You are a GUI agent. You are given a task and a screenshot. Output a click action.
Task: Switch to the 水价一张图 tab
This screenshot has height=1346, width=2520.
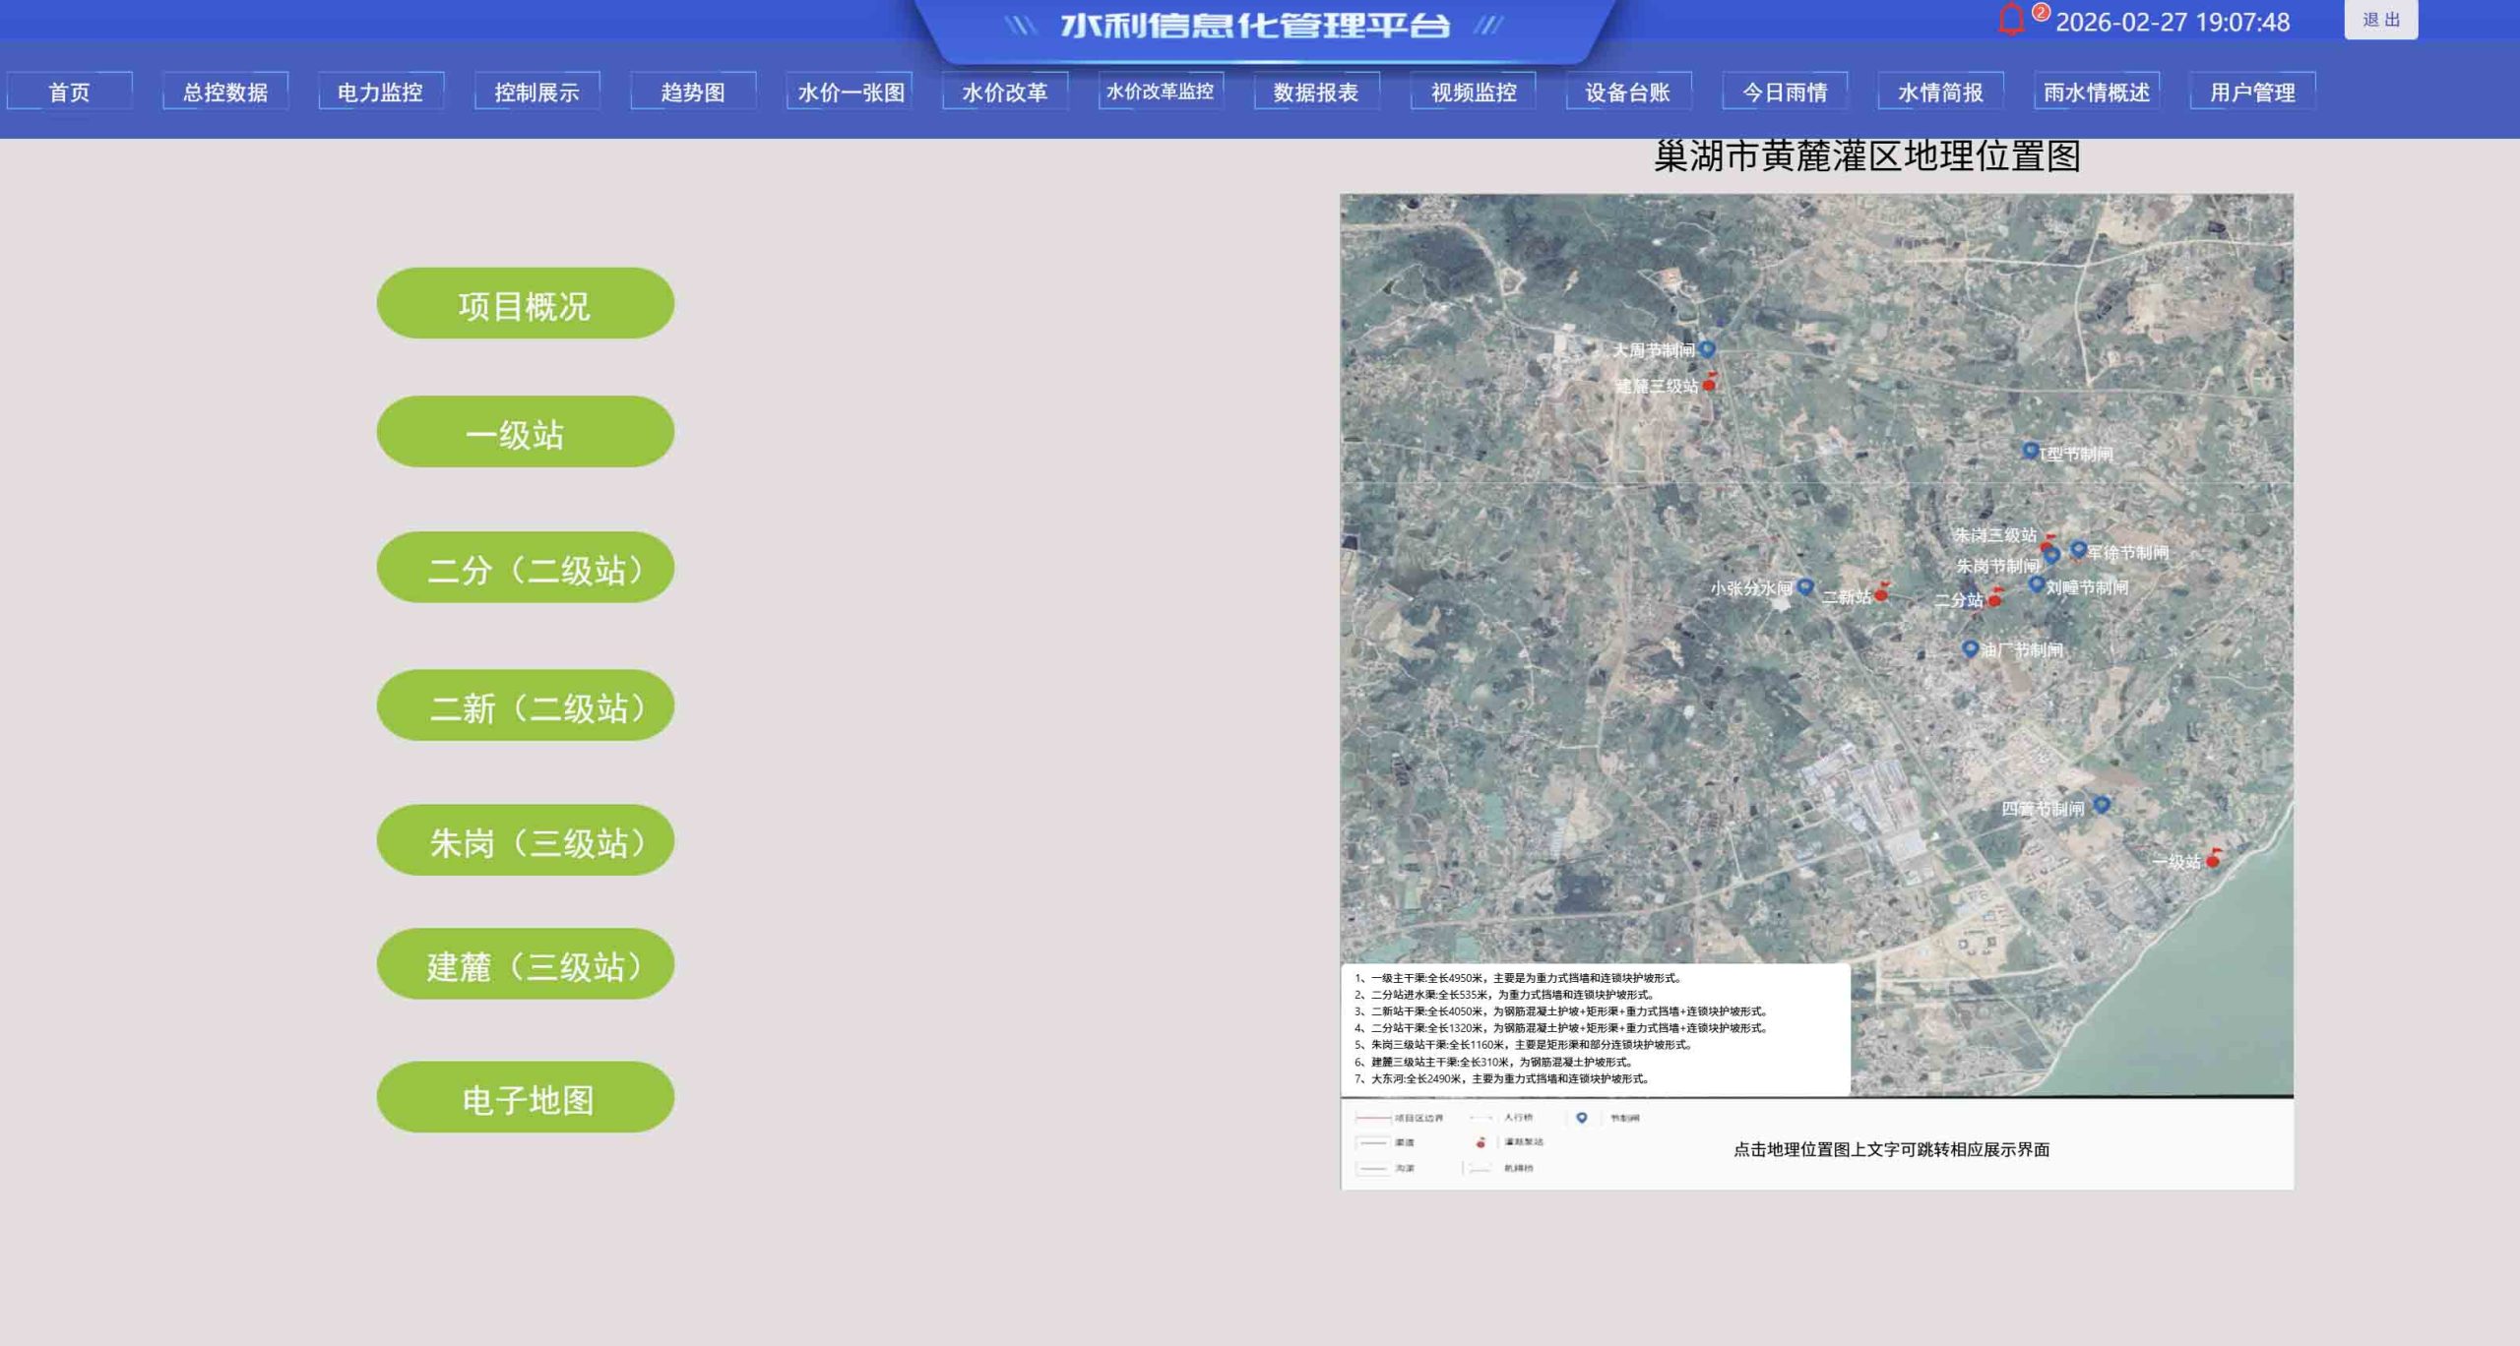[850, 92]
